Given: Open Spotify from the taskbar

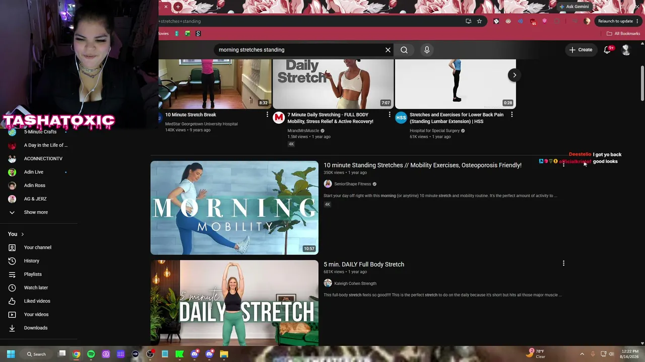Looking at the screenshot, I should [91, 354].
